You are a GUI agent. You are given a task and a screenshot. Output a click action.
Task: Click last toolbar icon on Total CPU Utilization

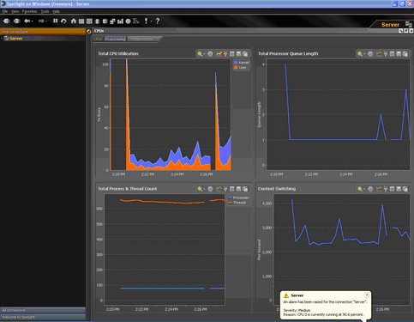pyautogui.click(x=245, y=53)
